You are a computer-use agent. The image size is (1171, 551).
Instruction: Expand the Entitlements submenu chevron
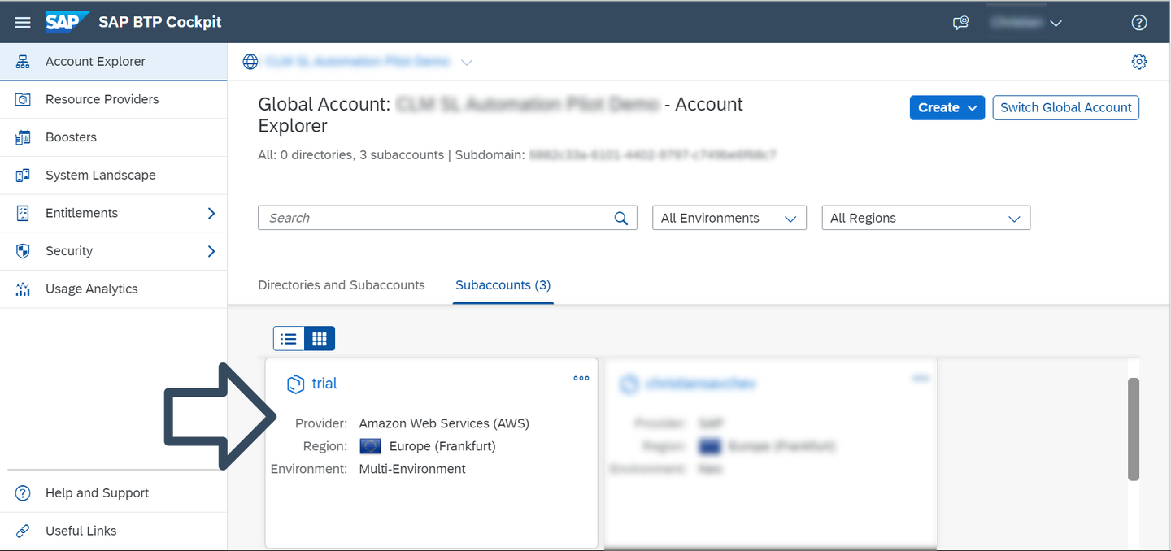pos(211,213)
